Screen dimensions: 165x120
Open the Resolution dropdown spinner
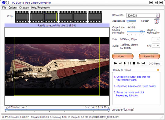click(158, 16)
